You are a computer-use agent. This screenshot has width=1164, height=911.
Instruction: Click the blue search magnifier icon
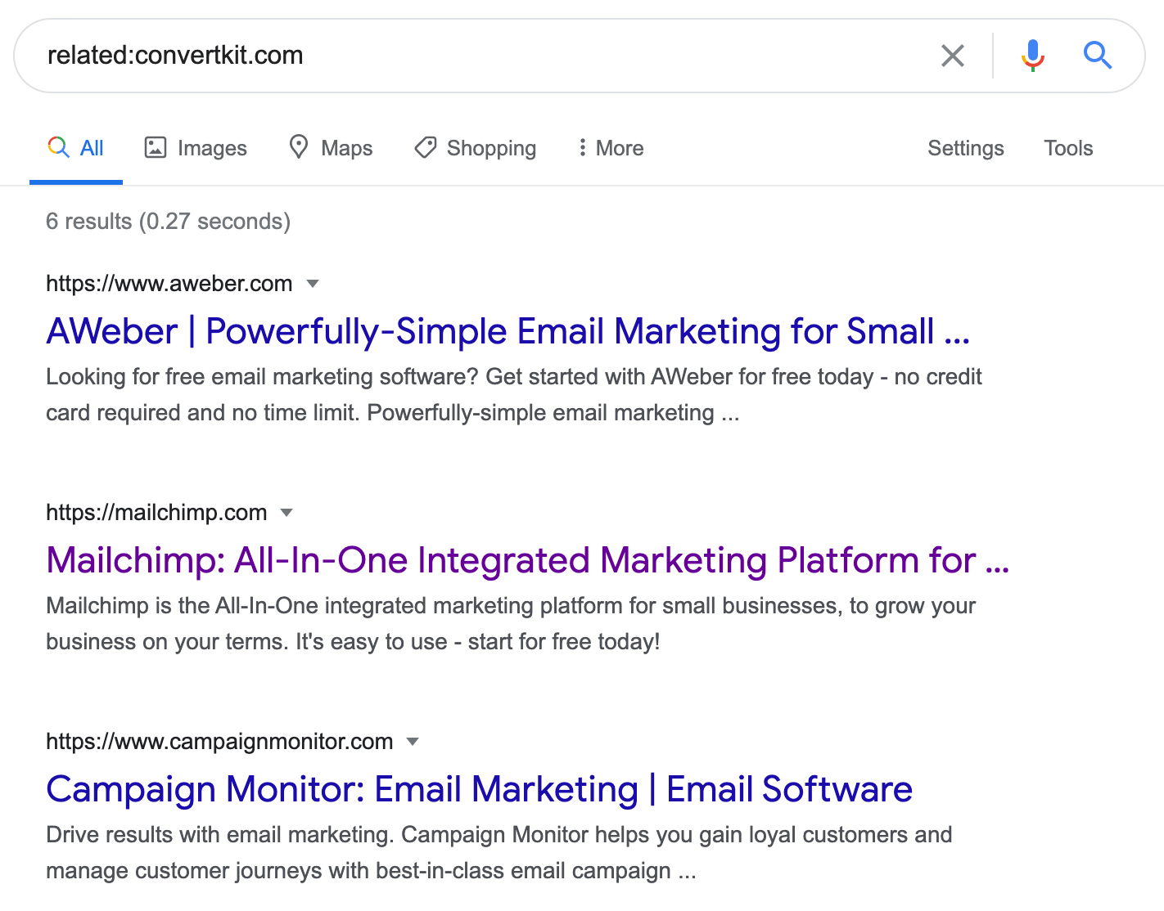[1097, 56]
